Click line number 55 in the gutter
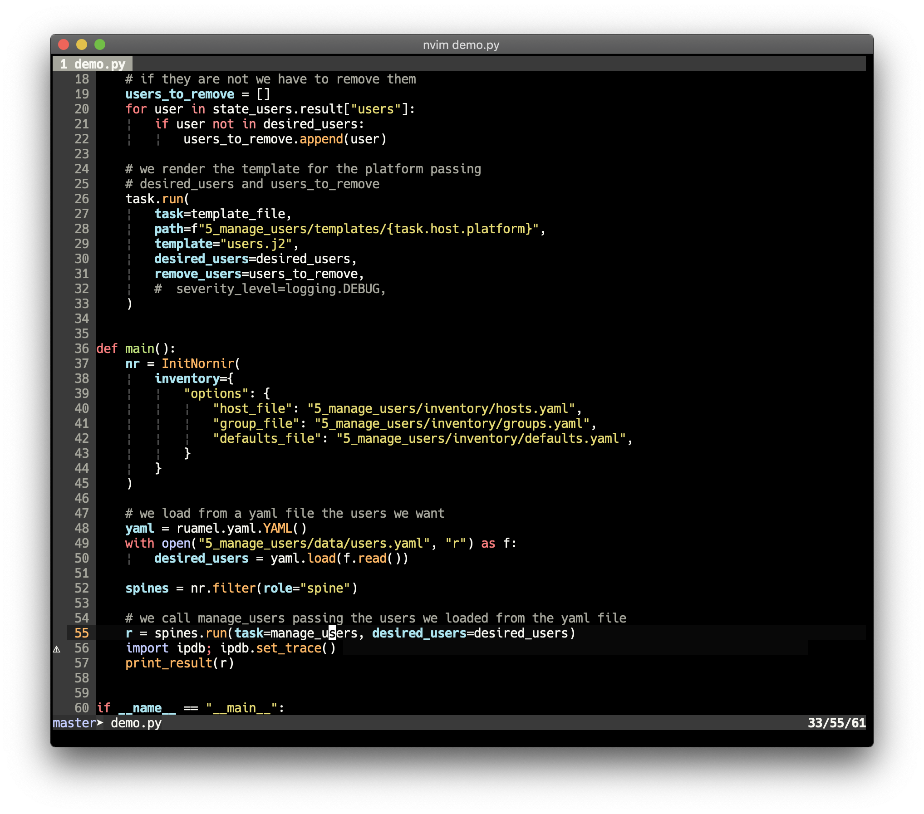Viewport: 924px width, 814px height. [x=82, y=633]
